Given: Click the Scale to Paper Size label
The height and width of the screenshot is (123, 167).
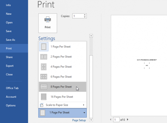Looking at the screenshot, I should [57, 105].
